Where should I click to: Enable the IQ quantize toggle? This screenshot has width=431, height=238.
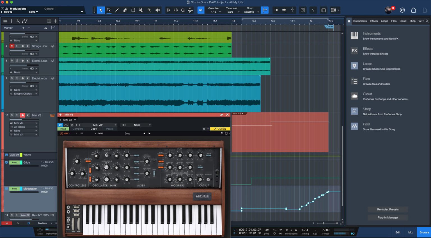coord(201,10)
